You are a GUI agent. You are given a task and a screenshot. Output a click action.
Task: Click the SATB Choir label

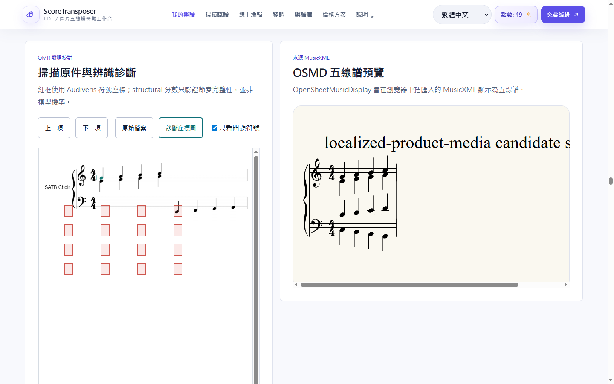(x=57, y=187)
